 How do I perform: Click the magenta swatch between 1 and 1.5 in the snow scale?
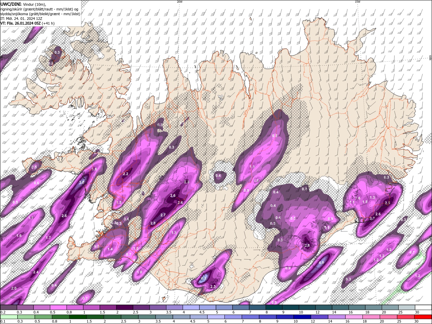91,307
